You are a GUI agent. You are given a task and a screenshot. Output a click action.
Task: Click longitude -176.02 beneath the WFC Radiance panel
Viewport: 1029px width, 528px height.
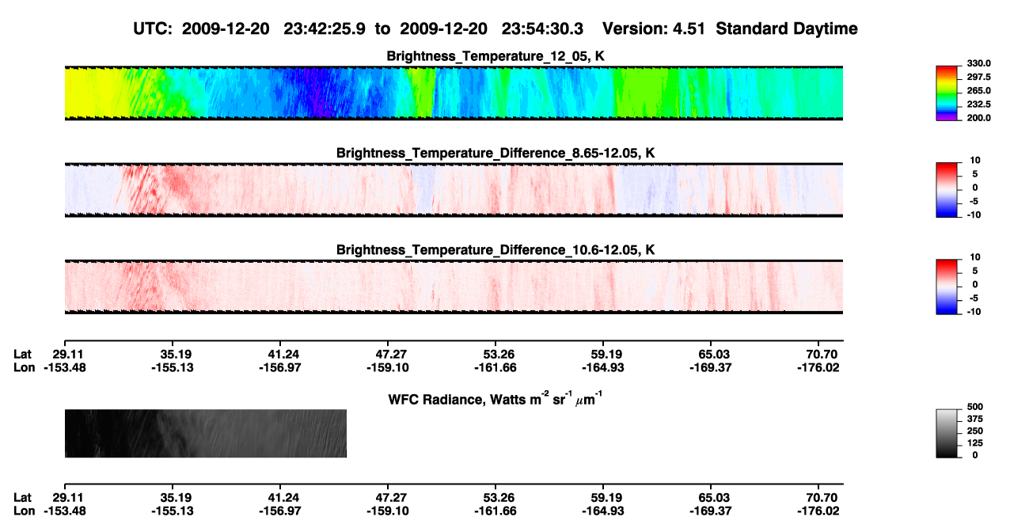[x=818, y=511]
